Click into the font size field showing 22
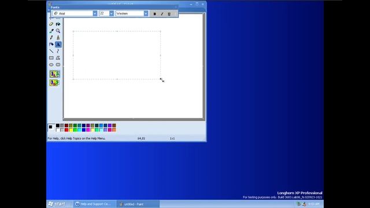 point(104,13)
